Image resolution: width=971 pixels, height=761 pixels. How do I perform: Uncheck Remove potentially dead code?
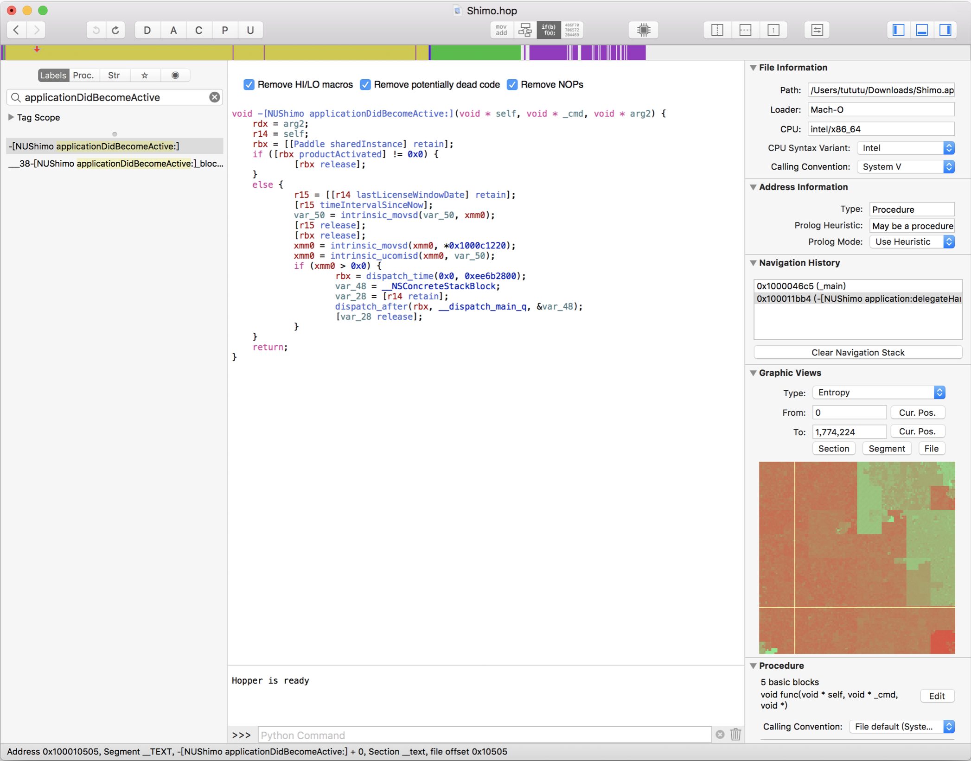365,84
